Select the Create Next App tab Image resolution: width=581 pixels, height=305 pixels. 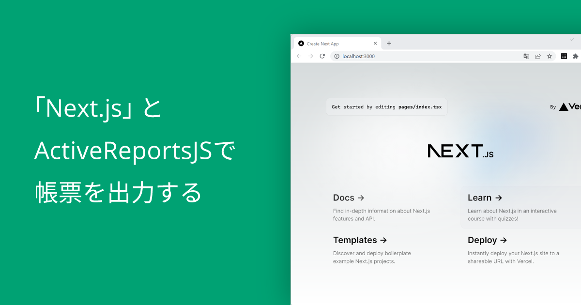[334, 43]
